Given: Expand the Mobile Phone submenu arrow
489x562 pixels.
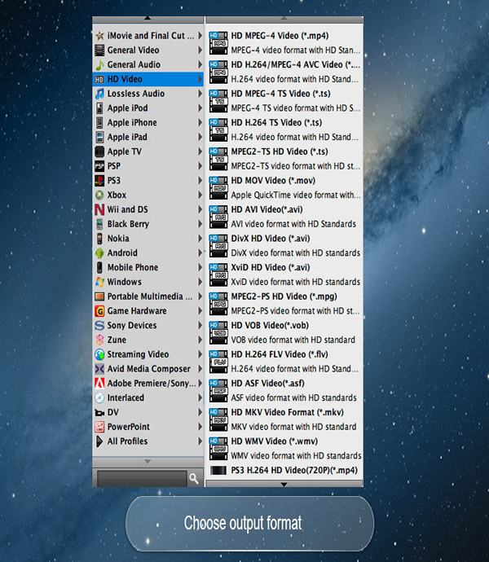Looking at the screenshot, I should [x=200, y=267].
